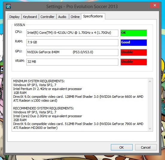Click the RAM field showing 7.9 GB
Viewport: 165px width, 160px height.
click(72, 42)
